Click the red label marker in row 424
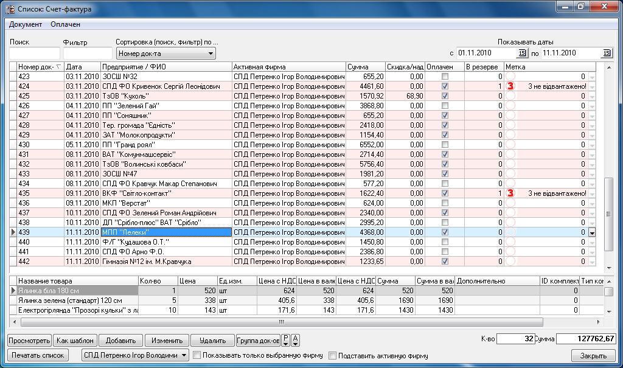Screen dimensions: 623x368 510,86
